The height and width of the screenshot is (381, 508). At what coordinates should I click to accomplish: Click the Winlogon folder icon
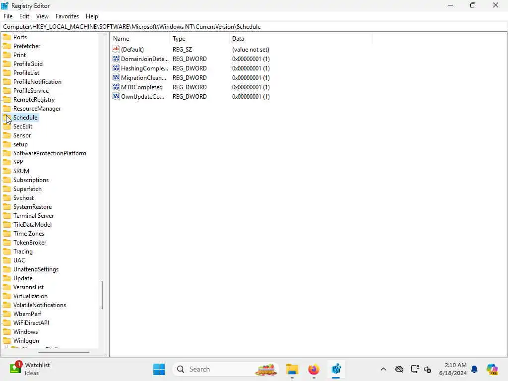[7, 340]
